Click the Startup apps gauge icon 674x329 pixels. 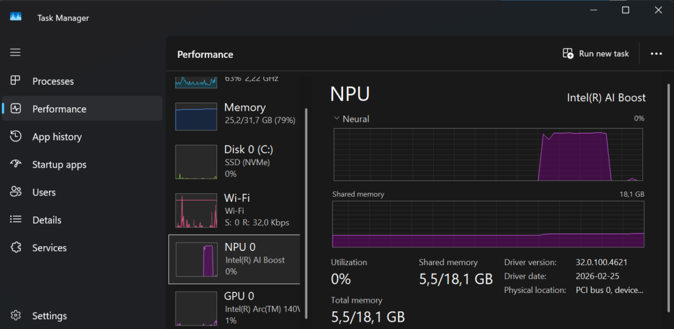16,164
